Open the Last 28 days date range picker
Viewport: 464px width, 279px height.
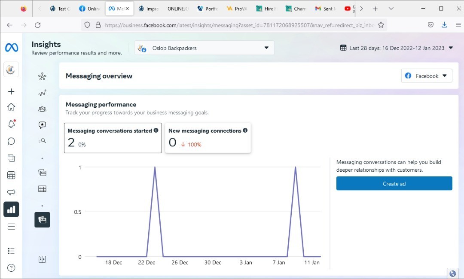(397, 48)
